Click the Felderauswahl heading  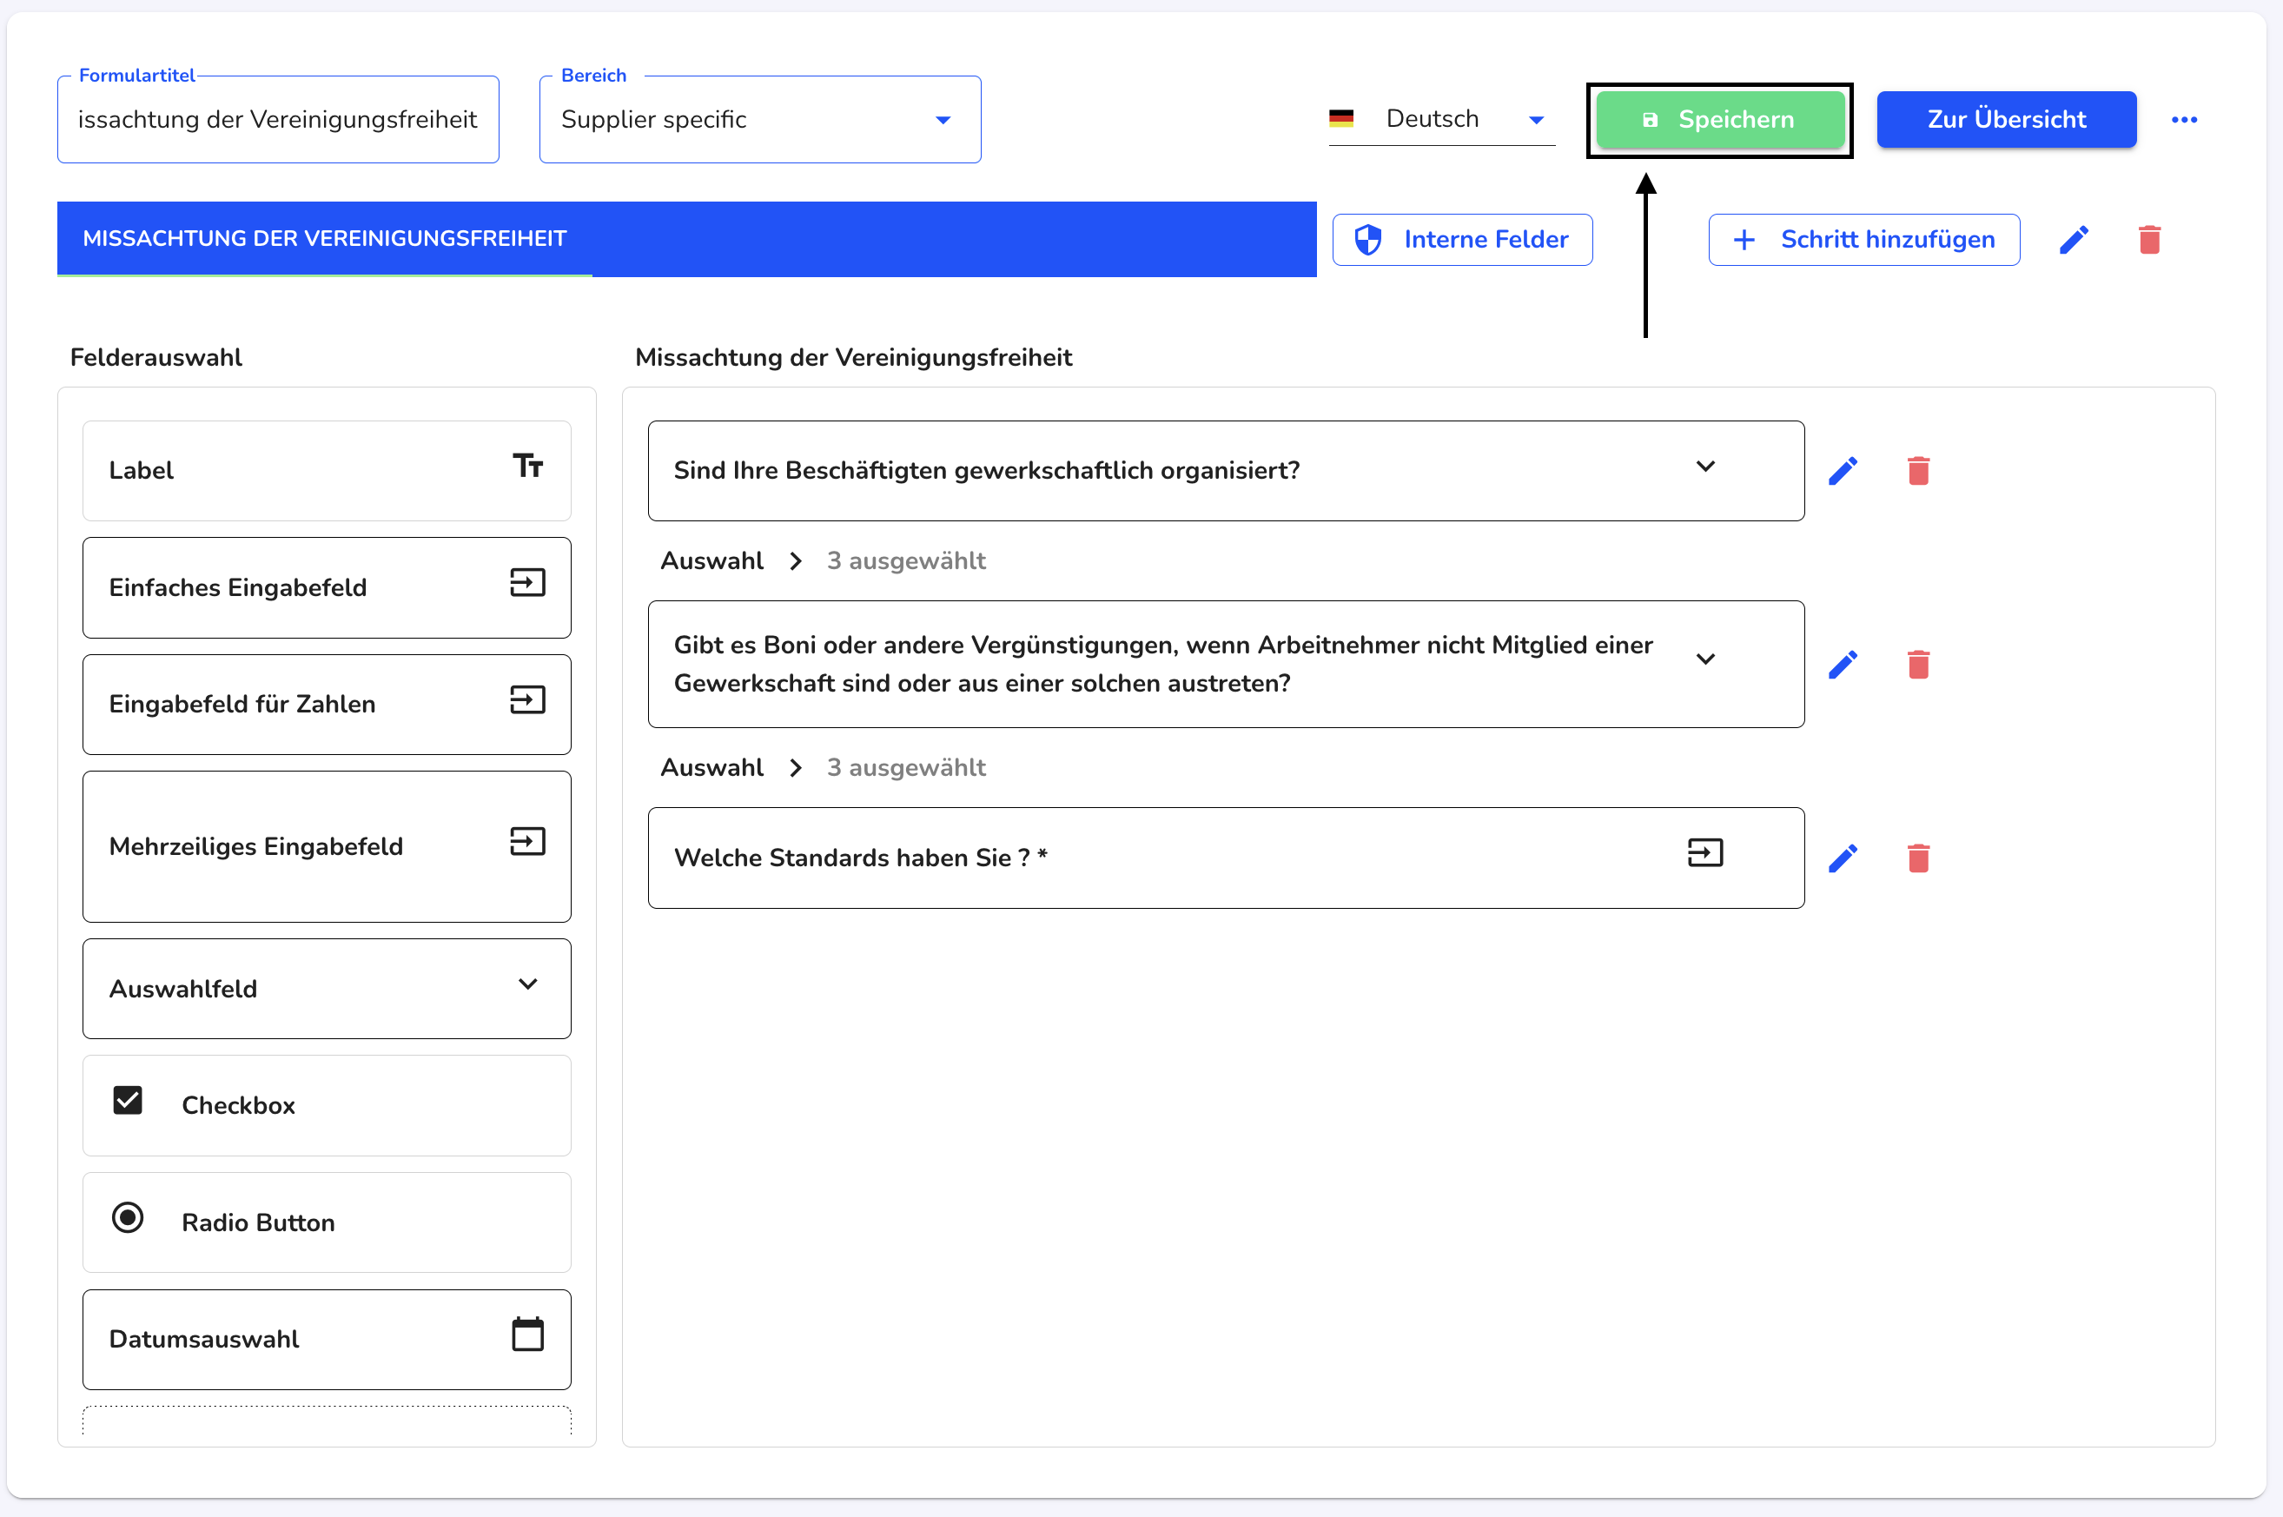pyautogui.click(x=156, y=358)
